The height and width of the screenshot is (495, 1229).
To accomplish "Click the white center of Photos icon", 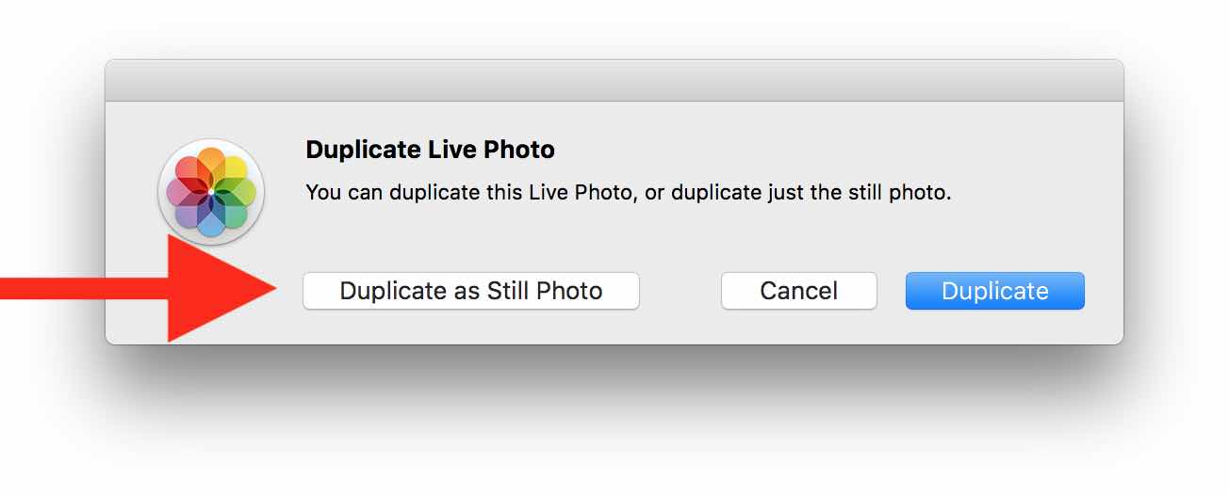I will [211, 192].
